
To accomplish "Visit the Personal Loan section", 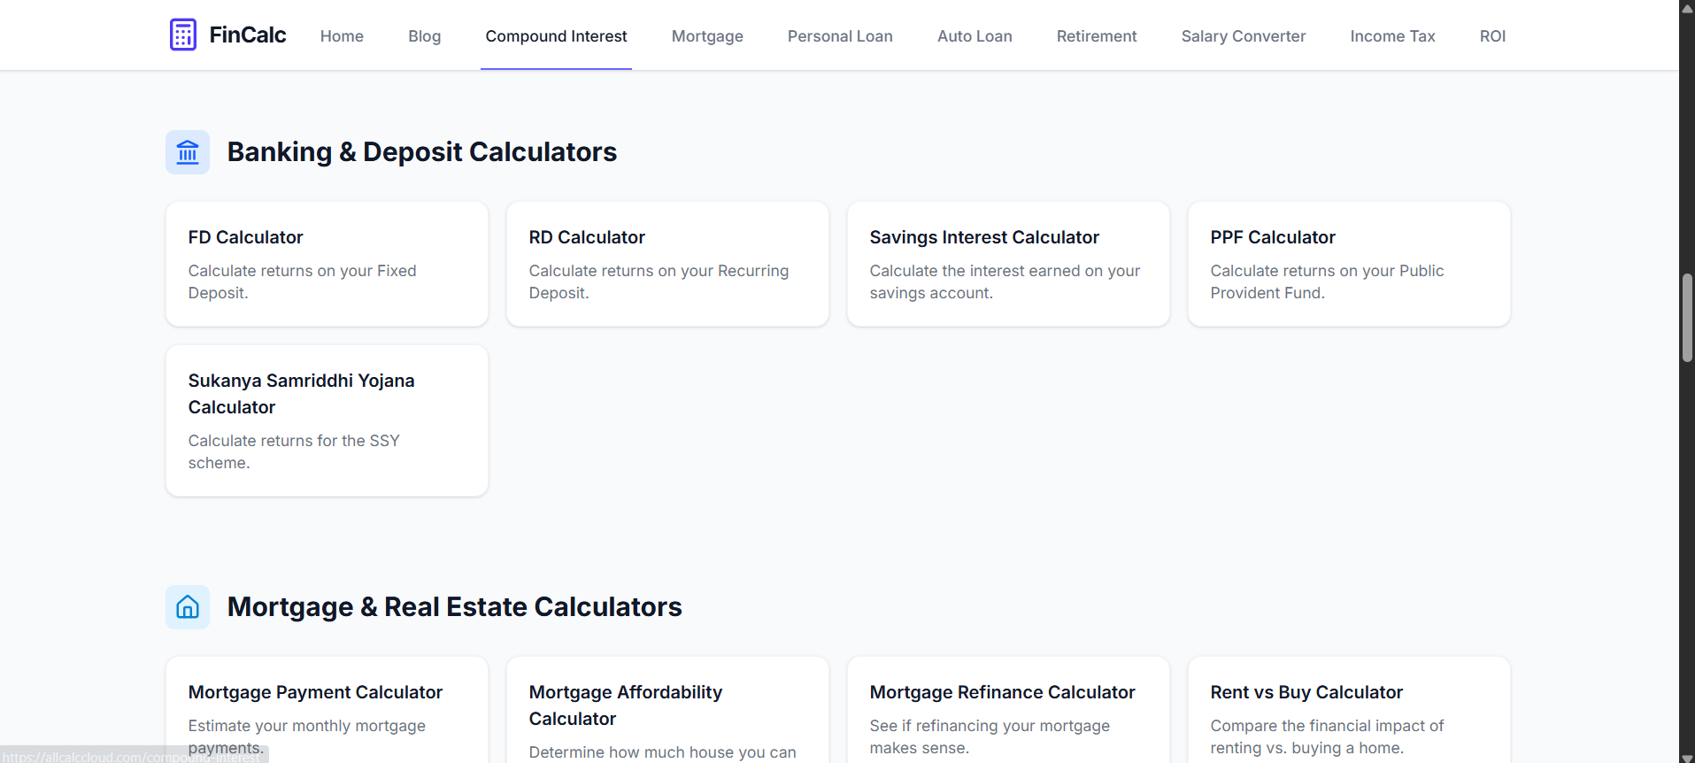I will [839, 36].
